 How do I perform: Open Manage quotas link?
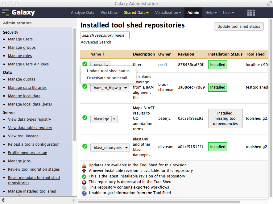click(22, 79)
